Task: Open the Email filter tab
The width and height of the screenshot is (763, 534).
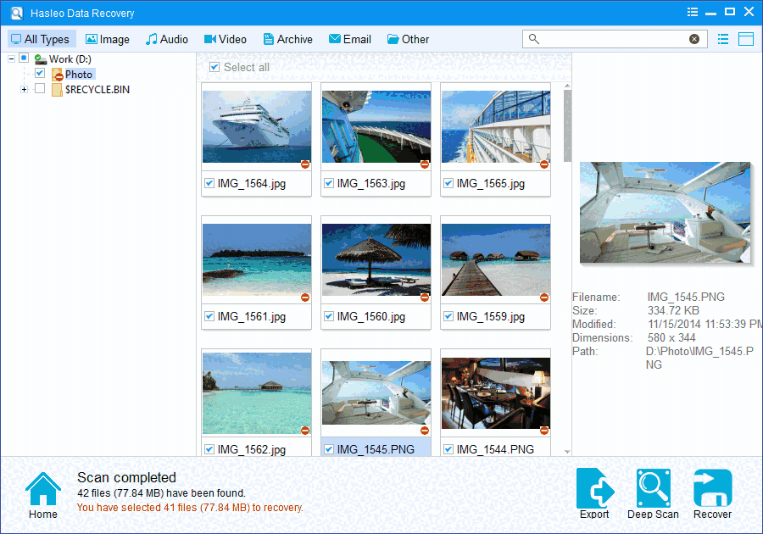Action: coord(349,39)
